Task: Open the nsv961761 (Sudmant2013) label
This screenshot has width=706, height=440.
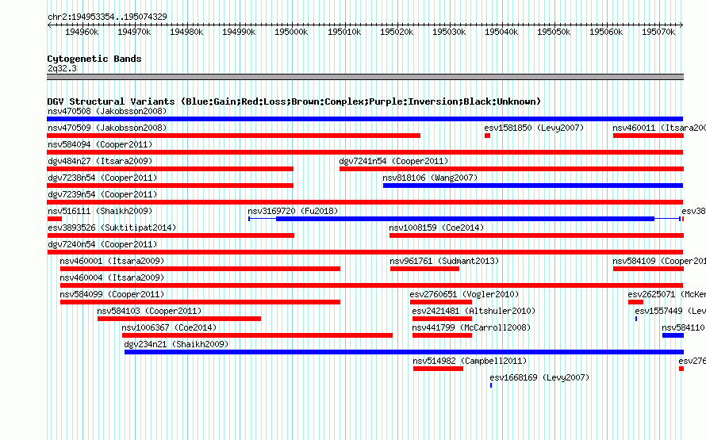Action: (x=444, y=261)
